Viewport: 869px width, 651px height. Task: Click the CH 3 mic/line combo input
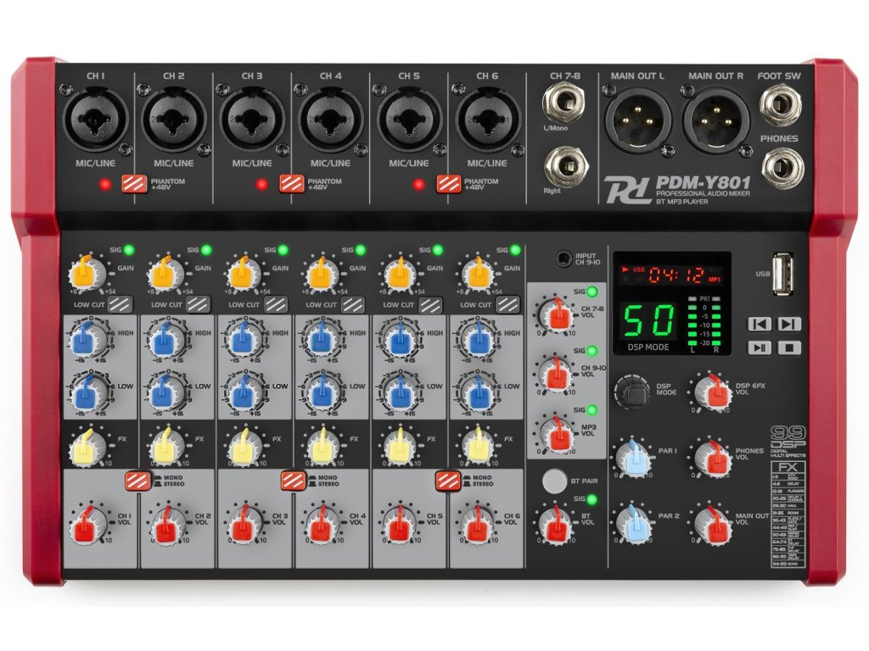(252, 119)
